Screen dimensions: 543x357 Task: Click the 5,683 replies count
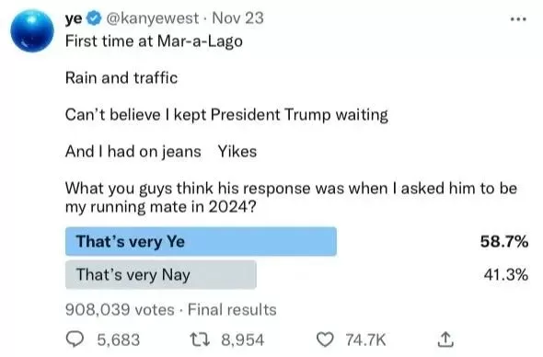[119, 340]
